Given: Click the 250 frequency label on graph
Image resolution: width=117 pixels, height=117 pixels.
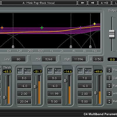Looking at the screenshot, I should 31,51.
